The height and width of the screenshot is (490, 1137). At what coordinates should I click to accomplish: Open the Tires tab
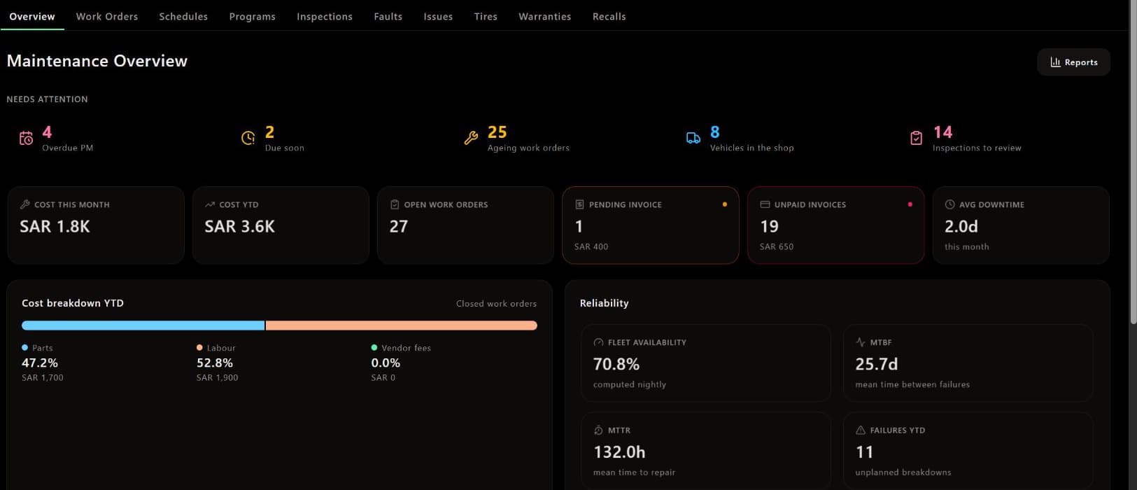click(486, 16)
